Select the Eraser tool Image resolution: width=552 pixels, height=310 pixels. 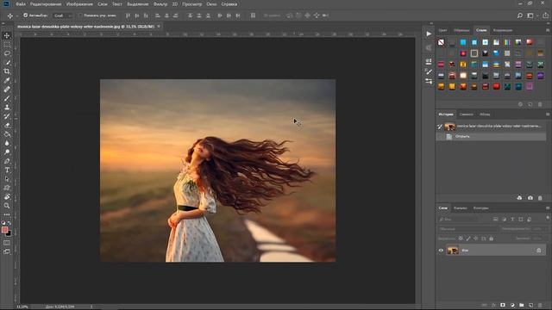7,125
